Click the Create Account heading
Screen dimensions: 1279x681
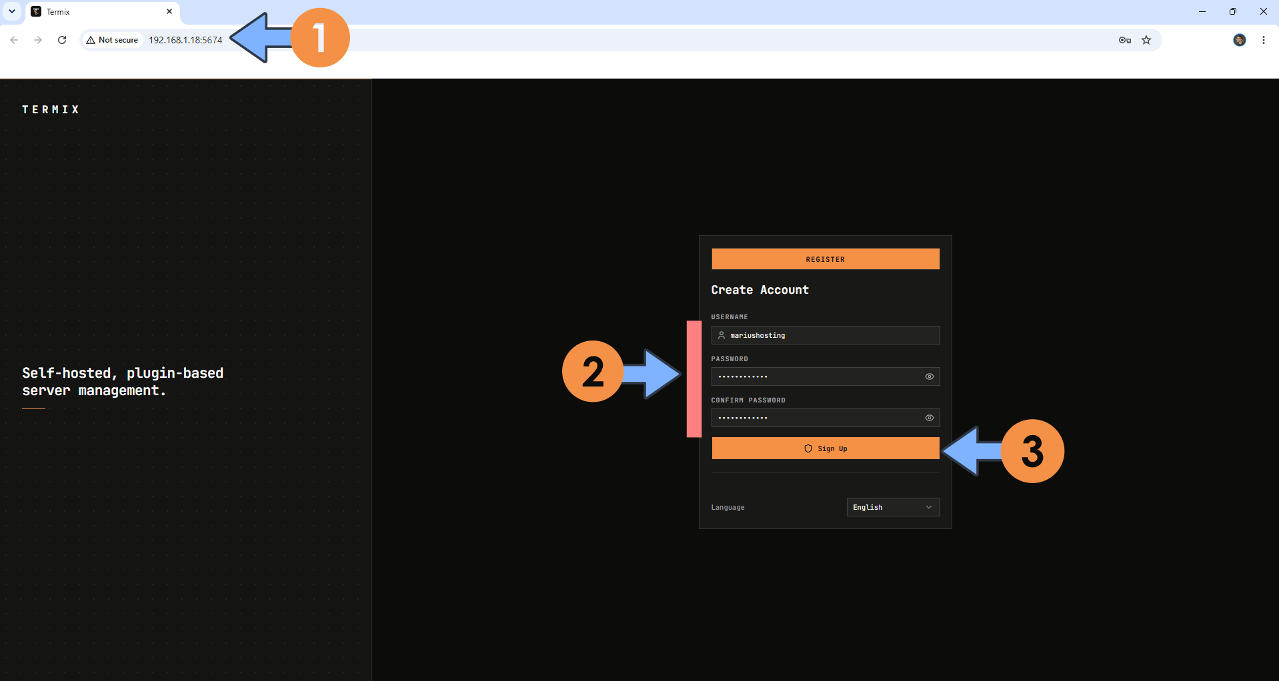[760, 290]
